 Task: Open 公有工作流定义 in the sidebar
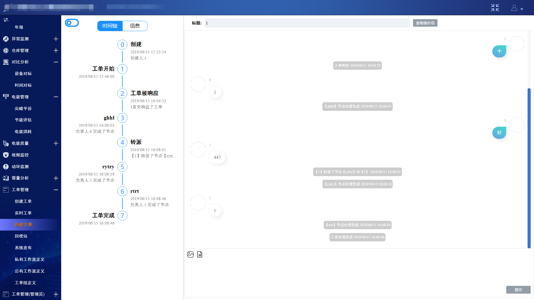[x=30, y=271]
